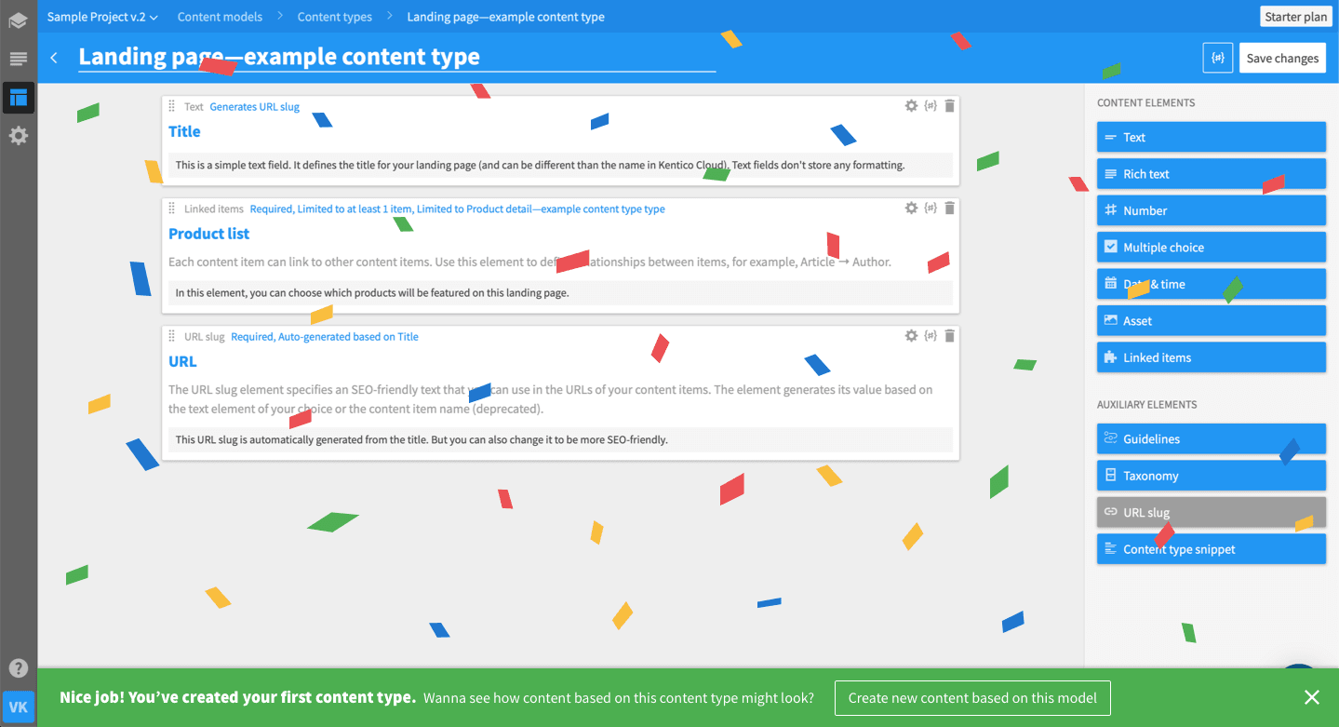Click codename icon on URL element
This screenshot has height=727, width=1339.
tap(930, 336)
